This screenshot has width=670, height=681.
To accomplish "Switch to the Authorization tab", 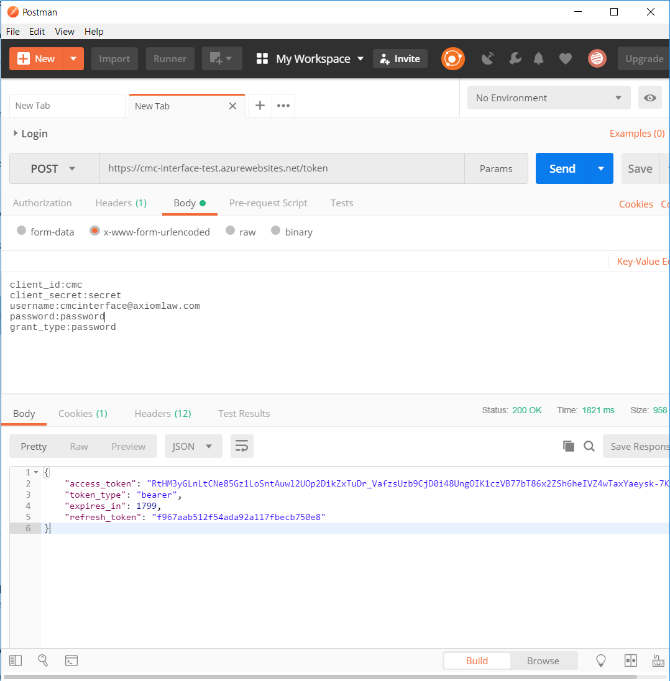I will point(42,203).
